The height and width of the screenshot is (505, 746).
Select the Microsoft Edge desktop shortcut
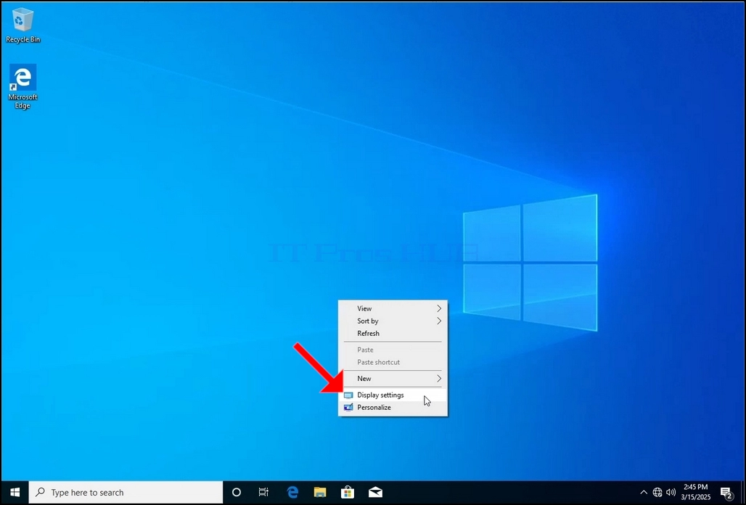22,86
